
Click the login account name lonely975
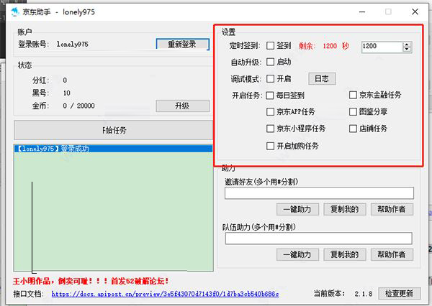point(72,44)
